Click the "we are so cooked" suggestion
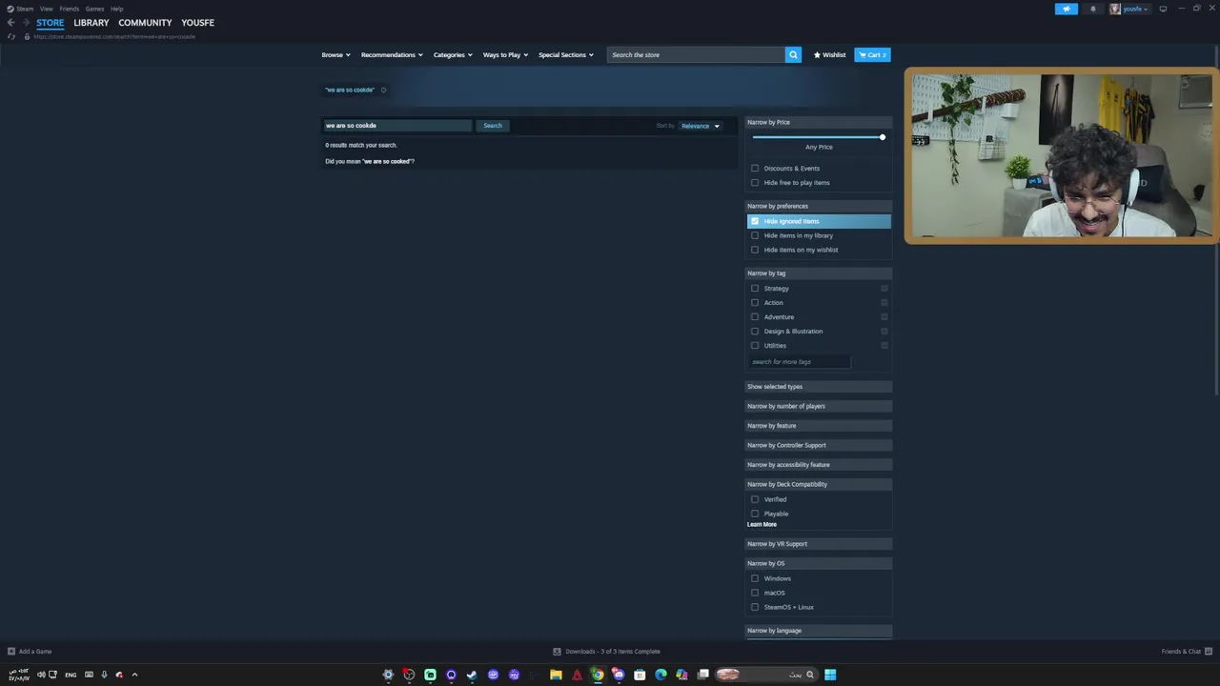The height and width of the screenshot is (686, 1220). [387, 161]
